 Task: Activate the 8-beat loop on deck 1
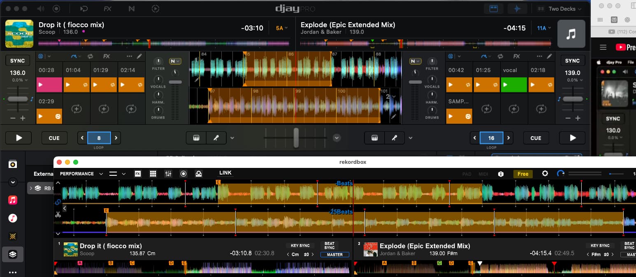tap(99, 138)
